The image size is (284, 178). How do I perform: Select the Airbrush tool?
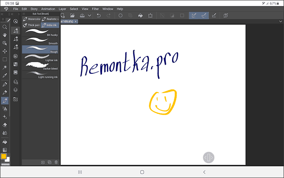pos(5,108)
